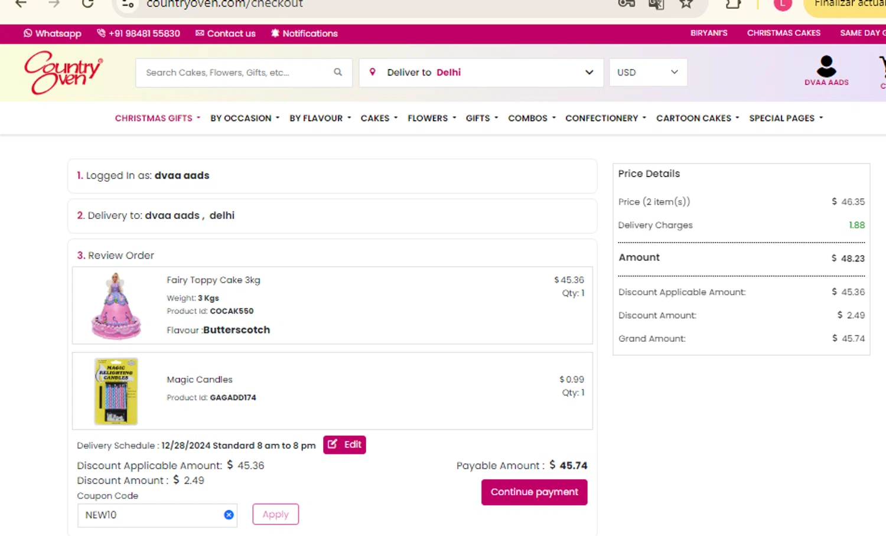Viewport: 886px width, 536px height.
Task: Open the Notifications link
Action: click(x=304, y=33)
